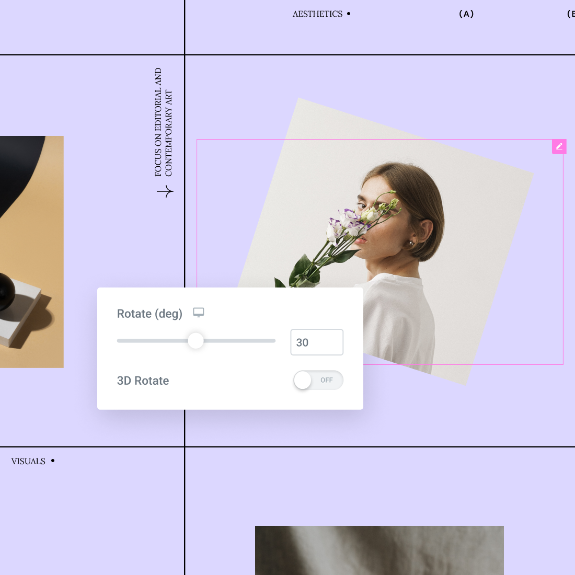Image resolution: width=575 pixels, height=575 pixels.
Task: Open the desktop responsive mode icon
Action: [x=199, y=313]
